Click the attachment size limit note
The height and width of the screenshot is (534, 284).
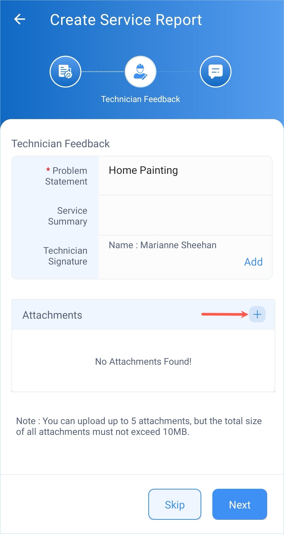(139, 426)
